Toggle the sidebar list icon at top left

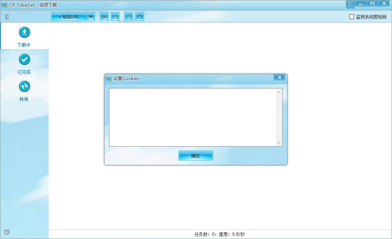click(x=7, y=17)
